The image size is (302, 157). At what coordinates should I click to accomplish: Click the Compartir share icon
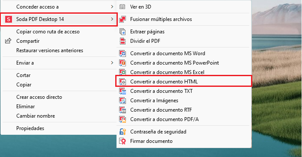[8, 41]
